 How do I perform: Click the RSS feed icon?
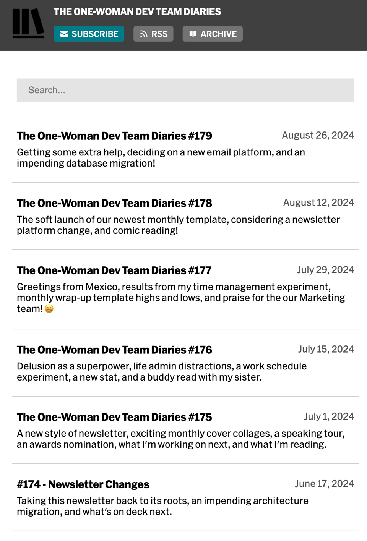pos(144,34)
